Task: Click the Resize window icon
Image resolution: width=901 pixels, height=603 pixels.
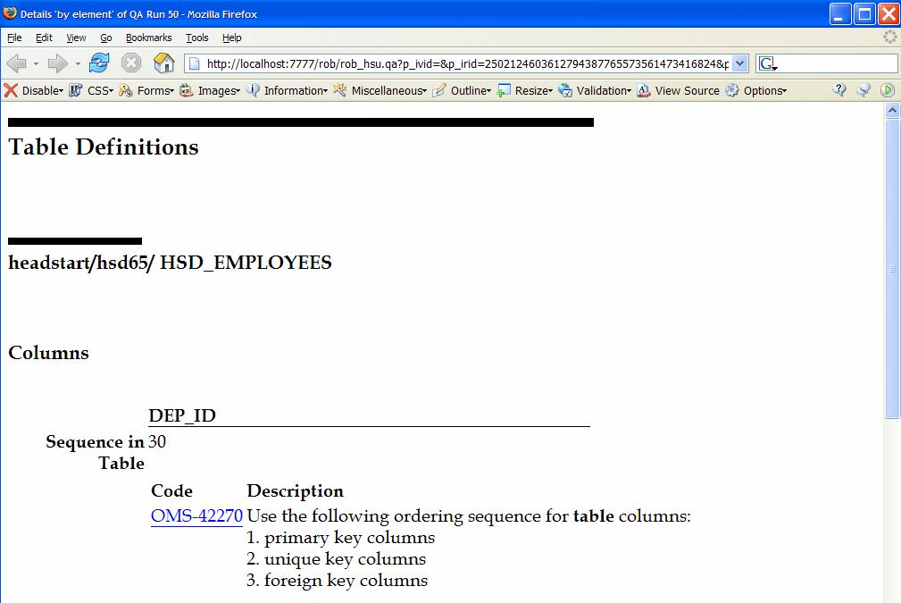Action: pyautogui.click(x=504, y=90)
